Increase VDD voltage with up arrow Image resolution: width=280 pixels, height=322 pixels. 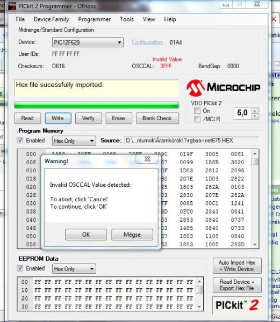pos(255,111)
